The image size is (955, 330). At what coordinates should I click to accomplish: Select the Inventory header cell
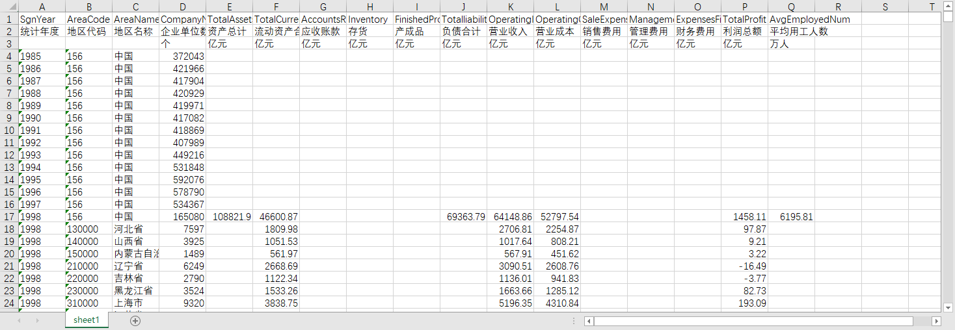pyautogui.click(x=370, y=19)
